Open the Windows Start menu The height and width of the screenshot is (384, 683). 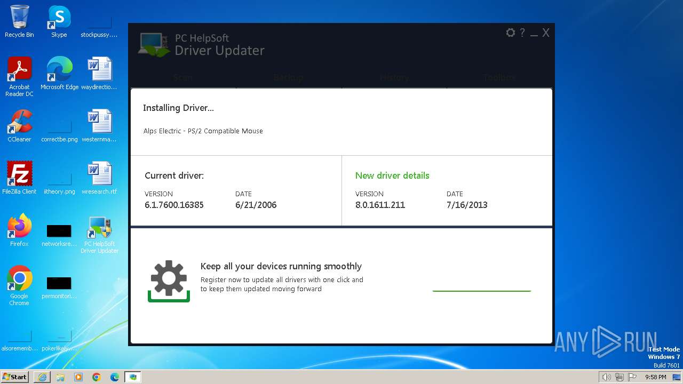pos(14,377)
